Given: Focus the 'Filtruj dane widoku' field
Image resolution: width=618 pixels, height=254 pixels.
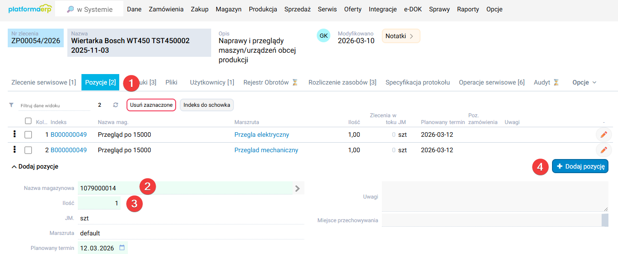Looking at the screenshot, I should [x=55, y=105].
